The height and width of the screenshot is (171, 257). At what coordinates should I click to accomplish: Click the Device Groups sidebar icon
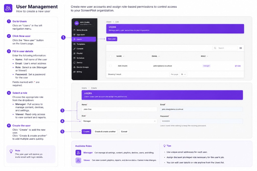(x=74, y=67)
